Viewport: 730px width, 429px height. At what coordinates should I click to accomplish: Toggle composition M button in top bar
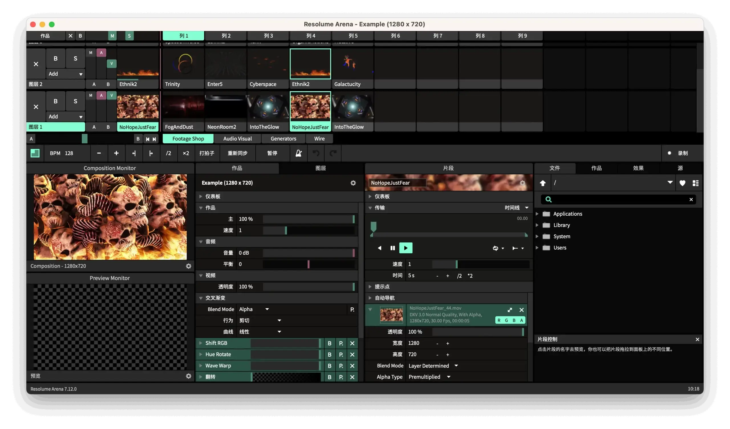112,36
